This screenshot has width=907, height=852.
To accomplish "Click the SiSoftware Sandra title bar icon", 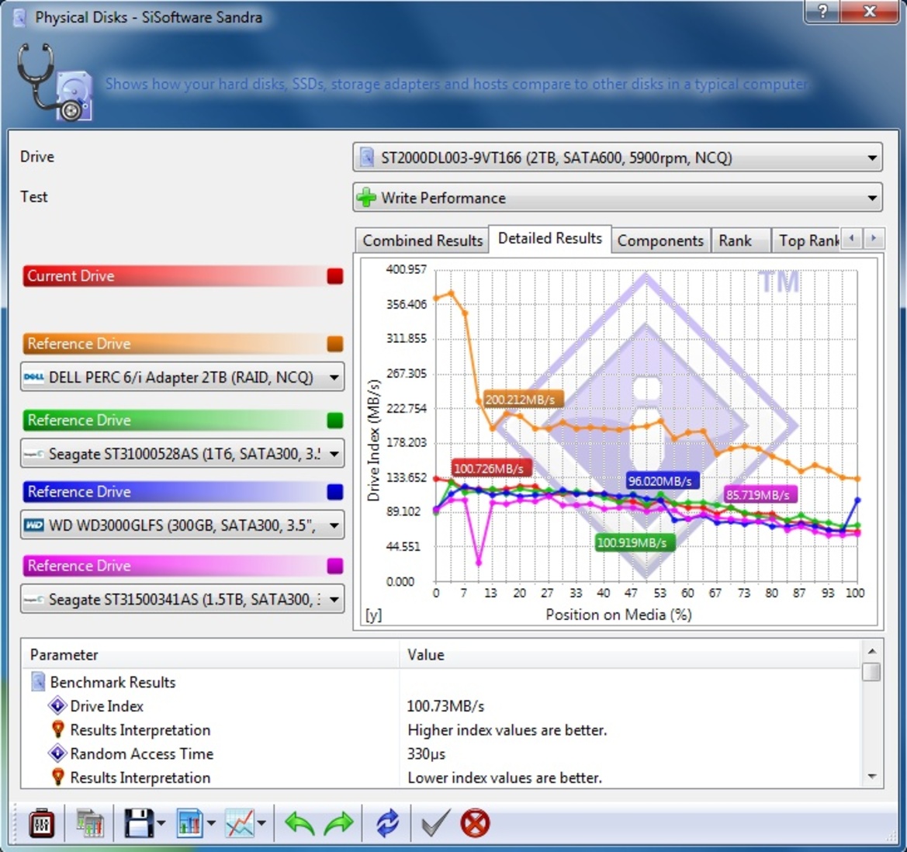I will pos(19,17).
